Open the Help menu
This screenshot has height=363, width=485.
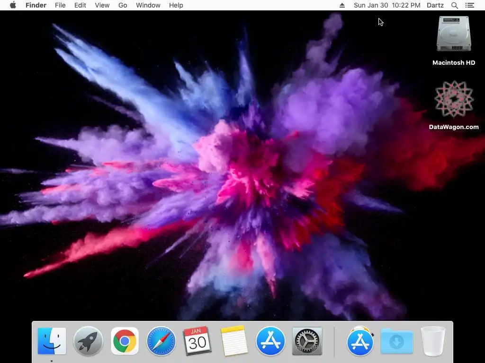(x=176, y=5)
